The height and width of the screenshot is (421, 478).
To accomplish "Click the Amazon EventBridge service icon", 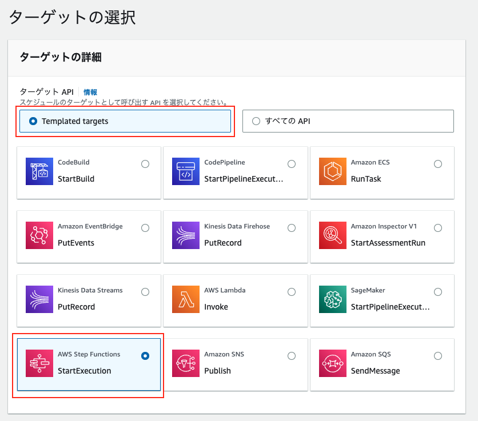I will tap(39, 235).
